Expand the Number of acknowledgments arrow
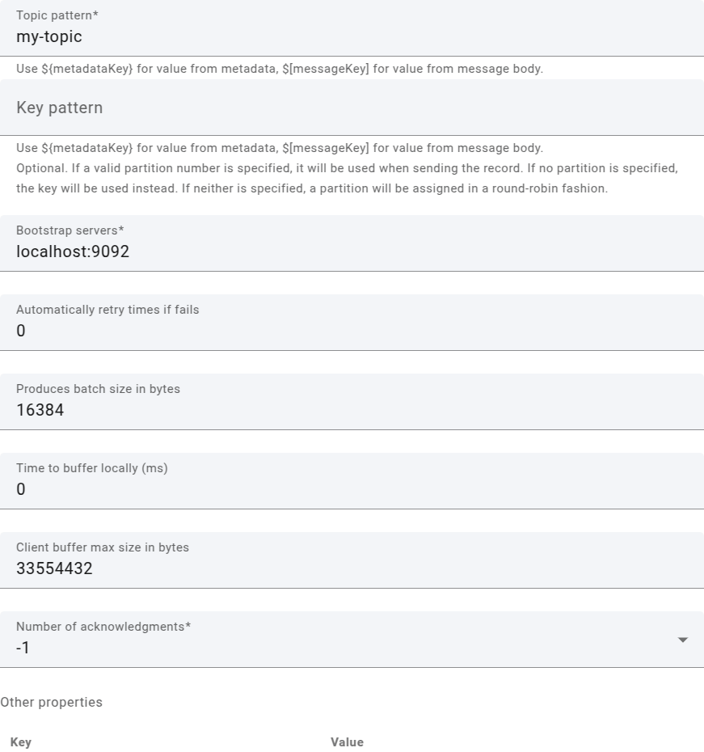This screenshot has width=704, height=752. [x=683, y=640]
